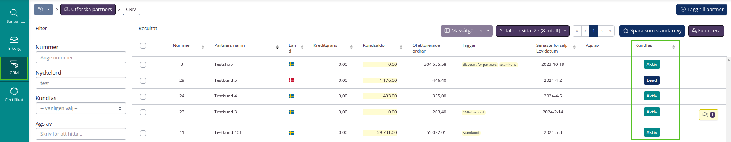Click Swedish flag in Testkund 101 row
The height and width of the screenshot is (142, 731).
tap(291, 132)
